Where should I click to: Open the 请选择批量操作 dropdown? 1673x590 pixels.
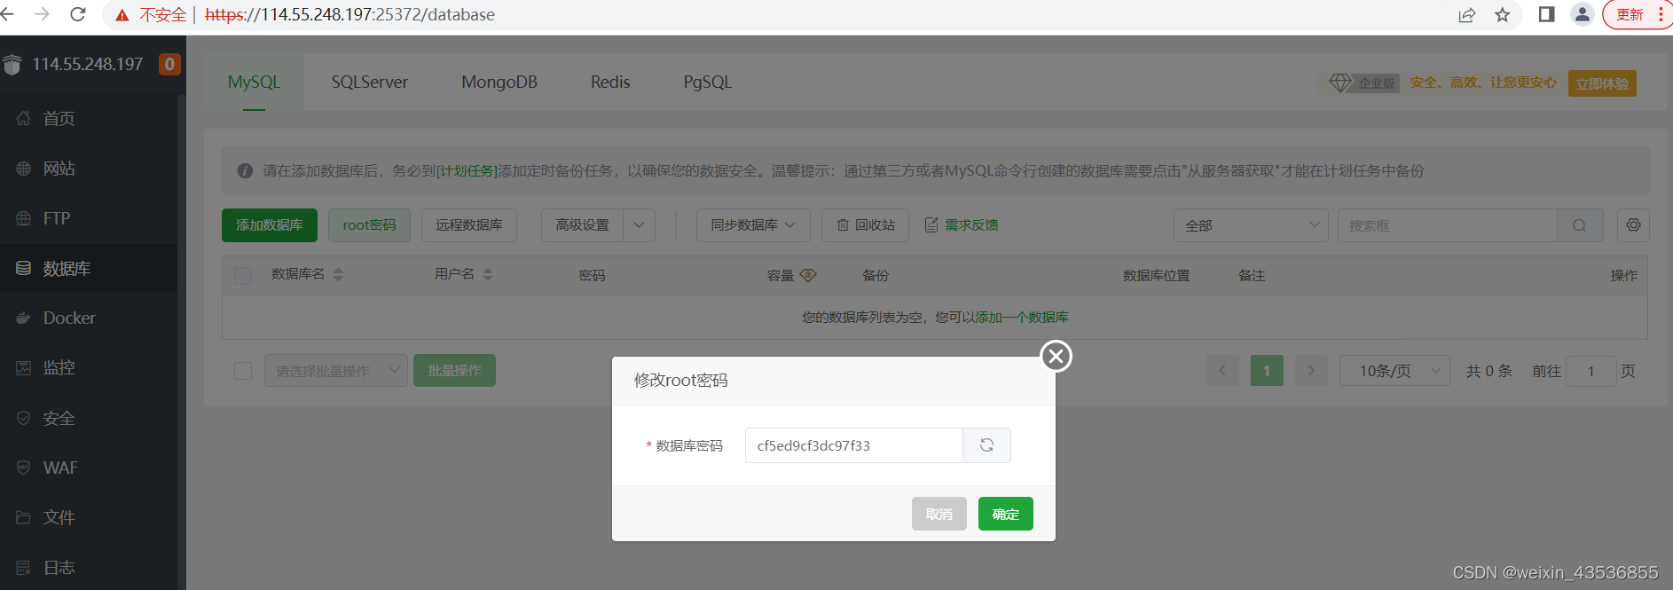336,371
